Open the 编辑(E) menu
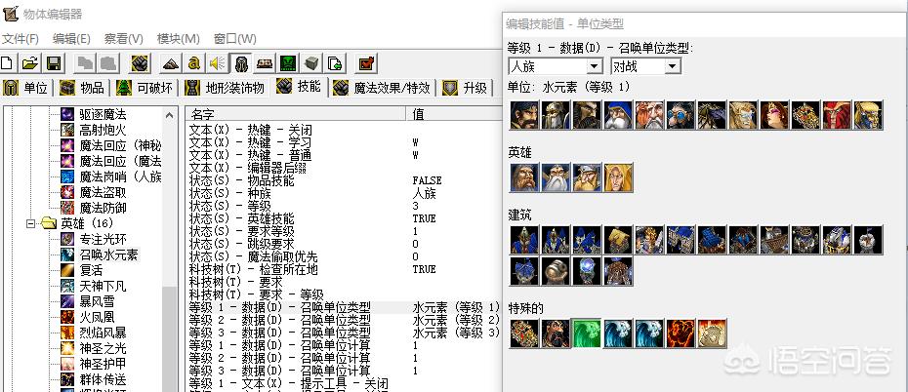The image size is (908, 392). click(x=71, y=39)
